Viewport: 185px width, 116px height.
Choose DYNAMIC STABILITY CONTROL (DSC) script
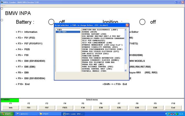[100, 47]
